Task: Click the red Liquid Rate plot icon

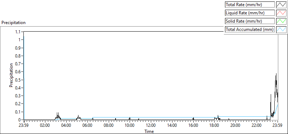Action: [x=281, y=13]
